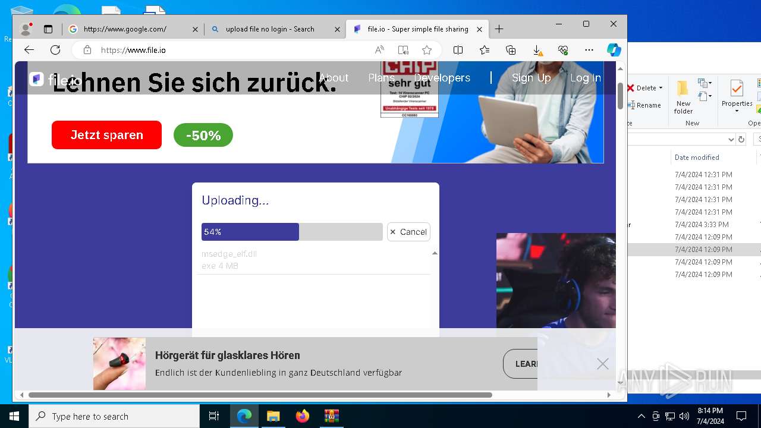This screenshot has height=428, width=761.
Task: Open new tab with plus button
Action: click(499, 29)
